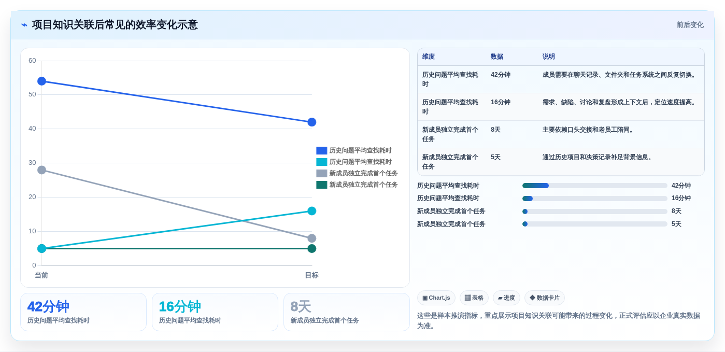
Task: Click the 当前 x-axis label
Action: click(x=41, y=275)
